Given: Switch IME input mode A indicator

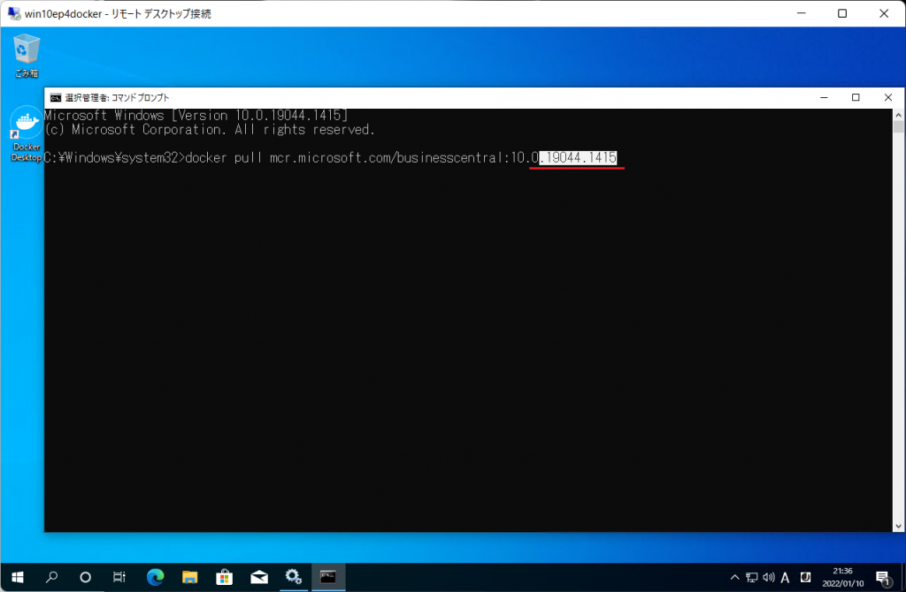Looking at the screenshot, I should click(786, 578).
